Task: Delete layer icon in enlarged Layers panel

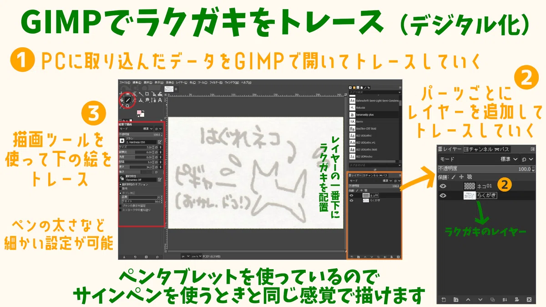Action: [529, 300]
